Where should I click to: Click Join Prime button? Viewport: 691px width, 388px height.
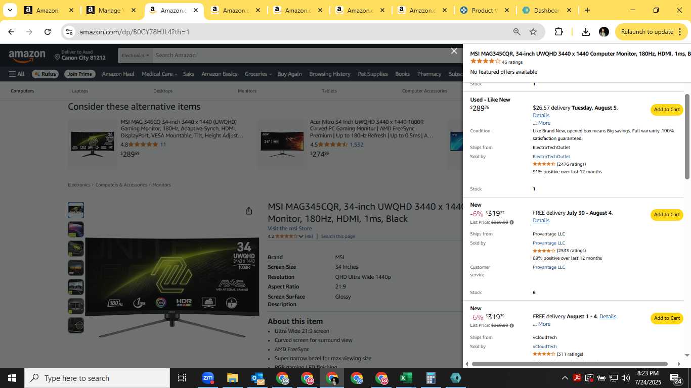pos(80,74)
